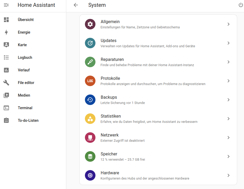Open the Allgemein settings entry

coord(158,24)
